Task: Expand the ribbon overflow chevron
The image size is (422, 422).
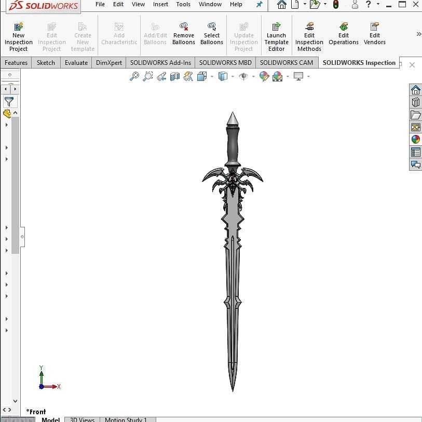Action: coord(418,34)
